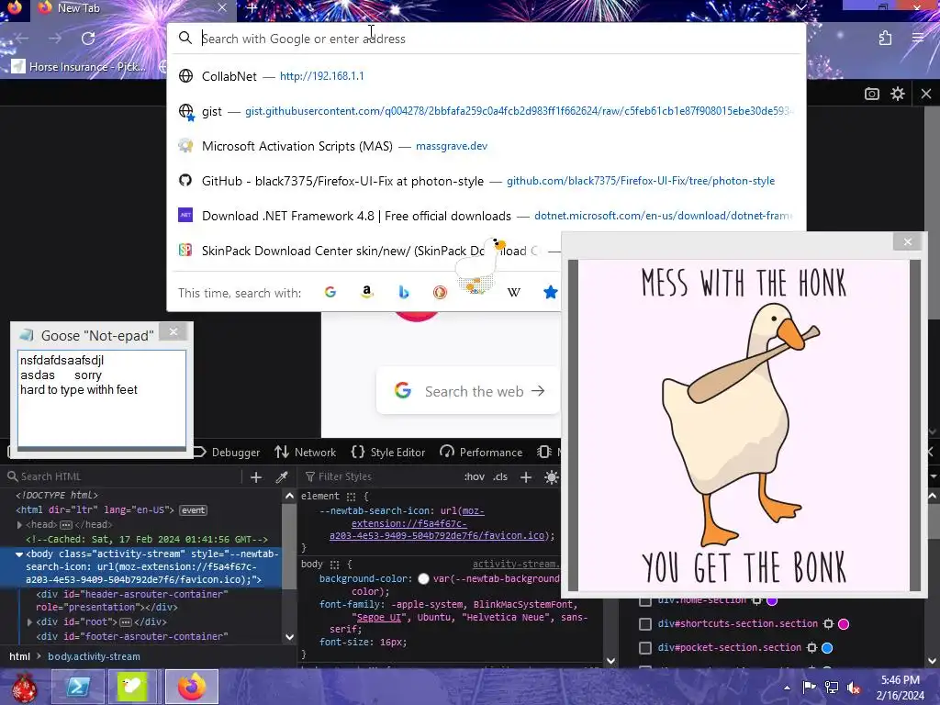Select div header-asrouter-container node
Image resolution: width=940 pixels, height=705 pixels.
(x=132, y=600)
